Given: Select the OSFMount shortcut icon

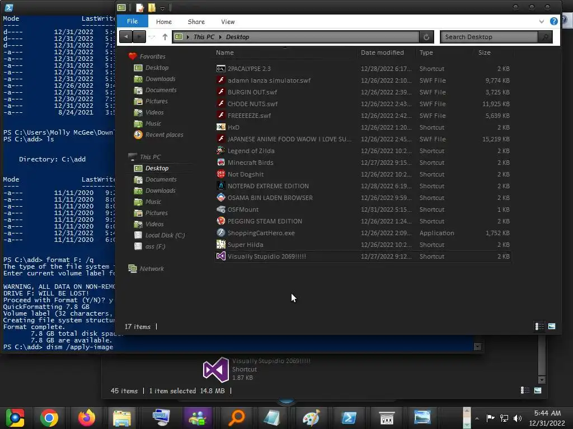Looking at the screenshot, I should point(220,209).
